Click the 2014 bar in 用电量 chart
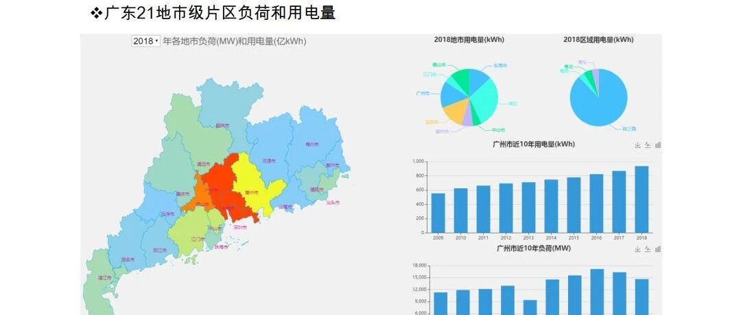 point(551,206)
